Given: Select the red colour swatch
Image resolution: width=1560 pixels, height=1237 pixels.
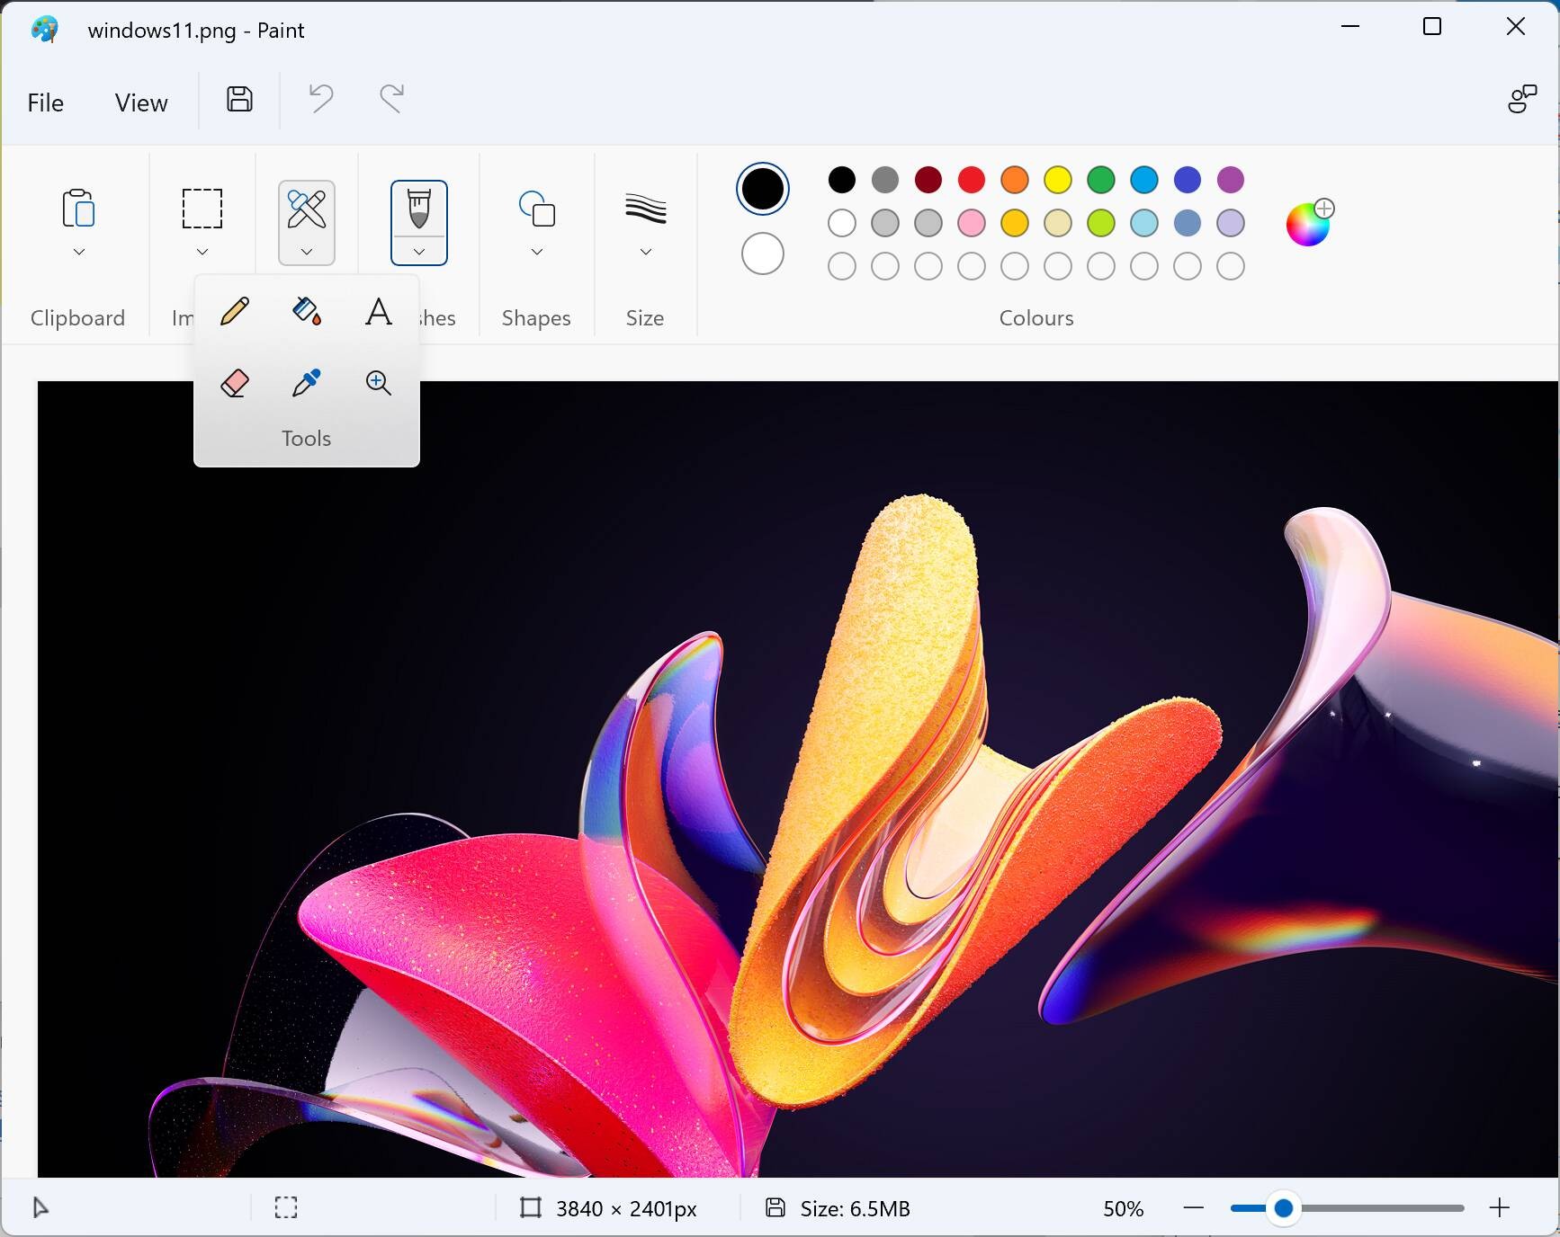Looking at the screenshot, I should [972, 180].
